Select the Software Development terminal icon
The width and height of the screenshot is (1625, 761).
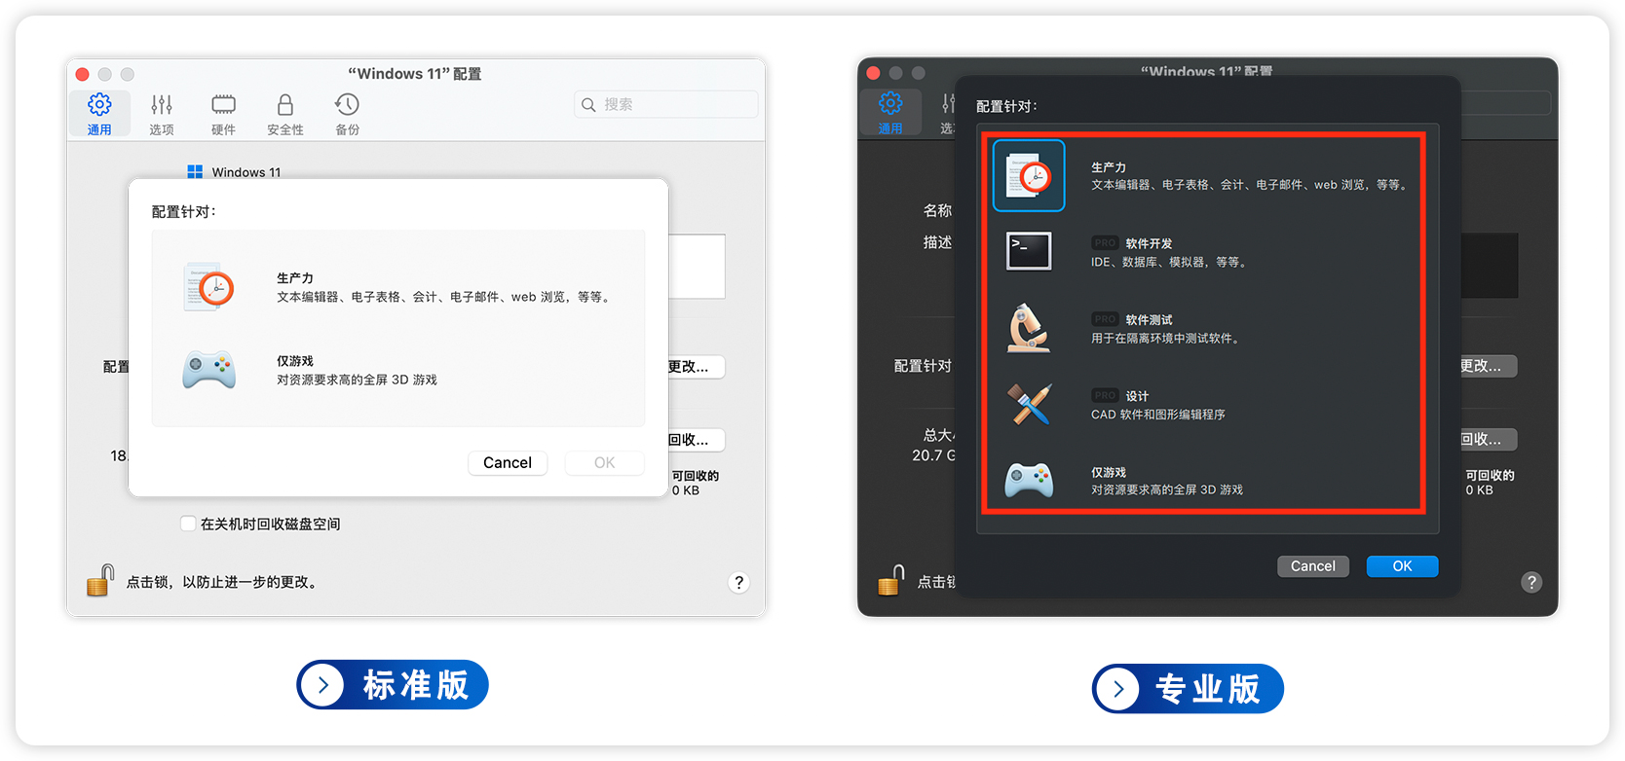point(1029,251)
